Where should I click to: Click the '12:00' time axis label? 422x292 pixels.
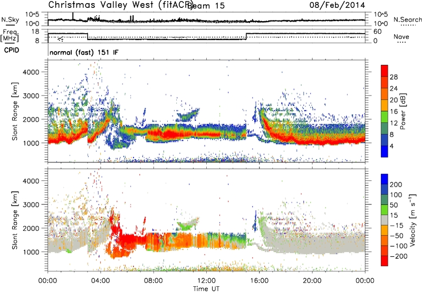point(206,281)
